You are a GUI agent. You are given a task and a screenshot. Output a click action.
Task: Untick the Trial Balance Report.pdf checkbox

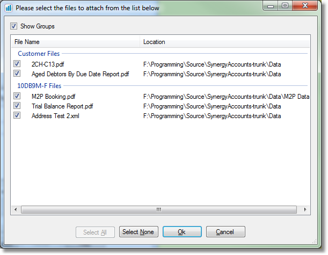coord(17,106)
